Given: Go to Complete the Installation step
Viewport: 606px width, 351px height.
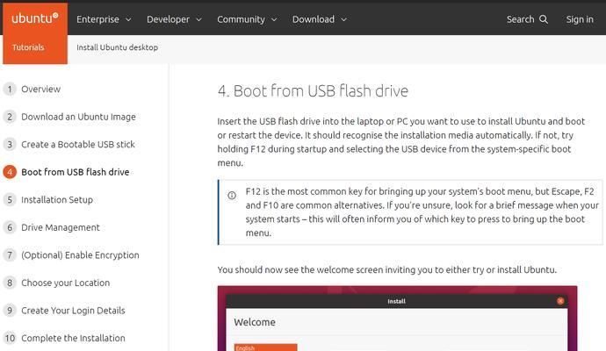Looking at the screenshot, I should 73,338.
